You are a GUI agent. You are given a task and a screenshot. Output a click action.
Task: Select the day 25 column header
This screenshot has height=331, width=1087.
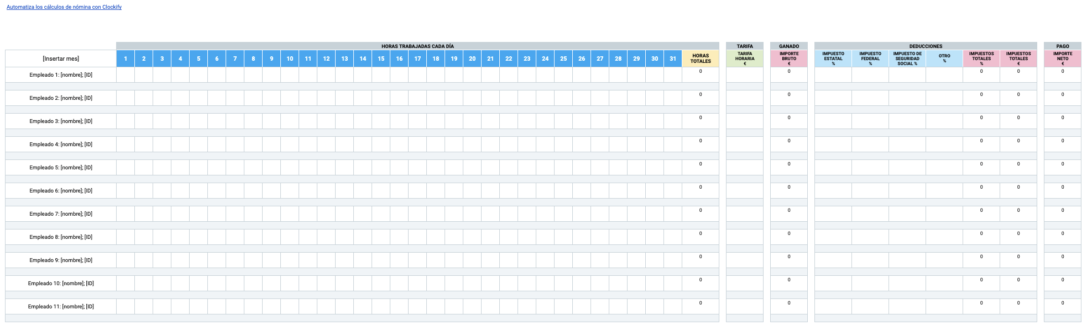point(563,58)
